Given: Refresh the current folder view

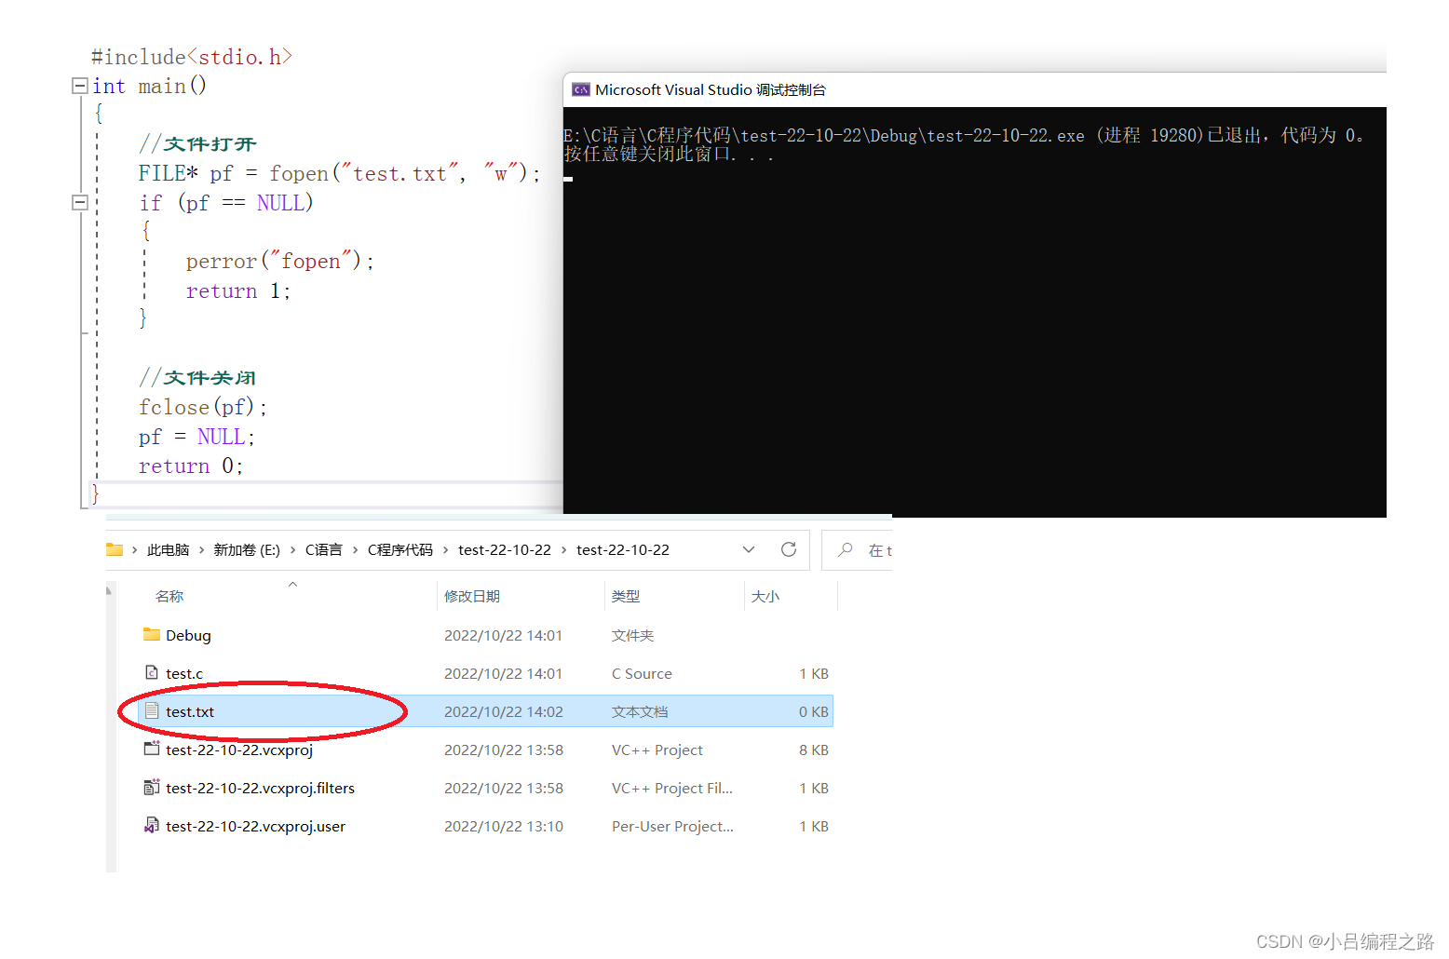Looking at the screenshot, I should (x=789, y=549).
